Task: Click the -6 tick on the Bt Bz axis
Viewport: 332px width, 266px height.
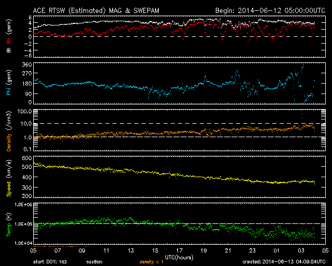Action: 28,56
